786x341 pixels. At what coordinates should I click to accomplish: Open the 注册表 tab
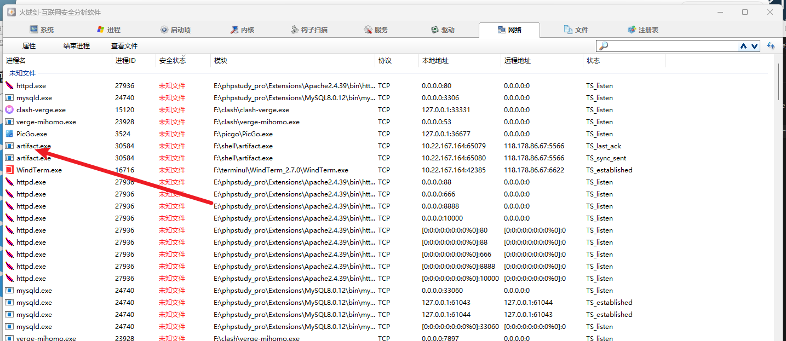click(x=643, y=30)
